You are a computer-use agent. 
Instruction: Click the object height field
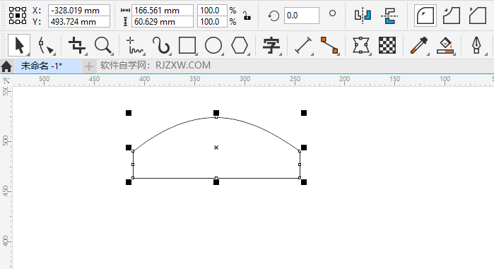pos(163,22)
